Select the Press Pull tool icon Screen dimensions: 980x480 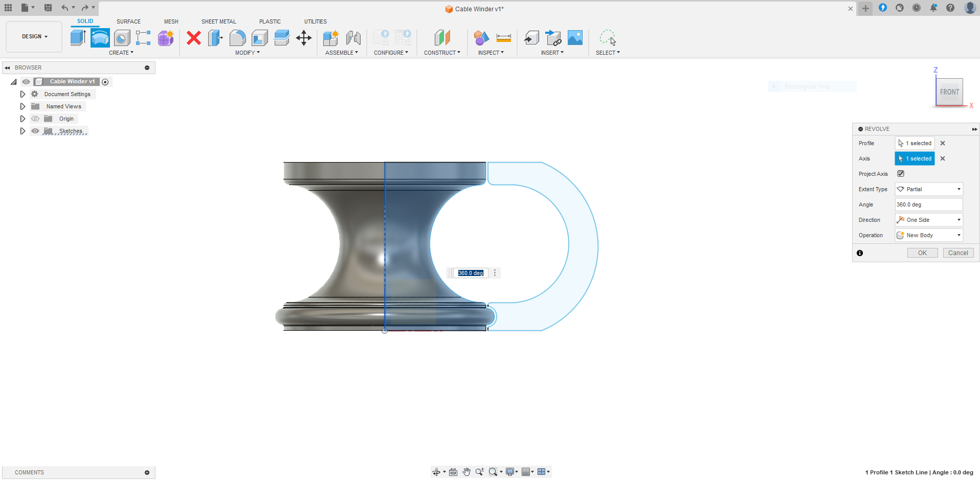click(215, 38)
